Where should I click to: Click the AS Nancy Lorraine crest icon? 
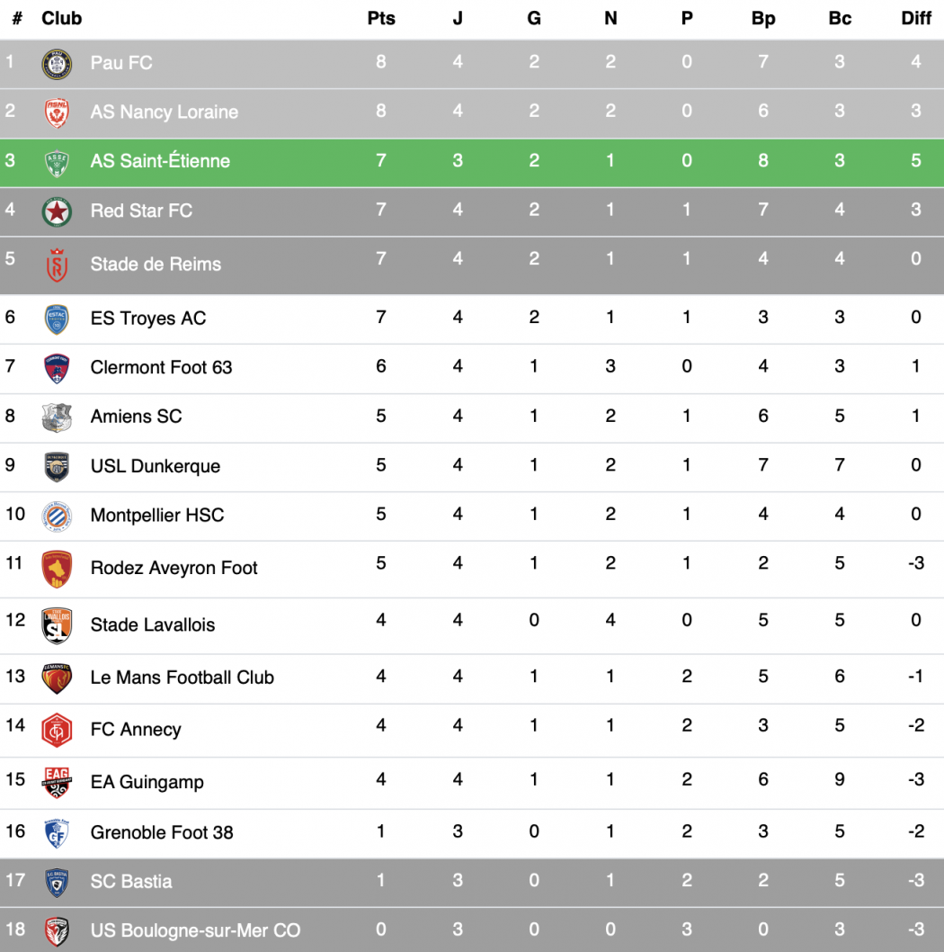(x=57, y=113)
